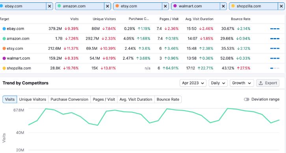Click the 67.8M y-axis label
This screenshot has width=286, height=153.
(x=19, y=110)
